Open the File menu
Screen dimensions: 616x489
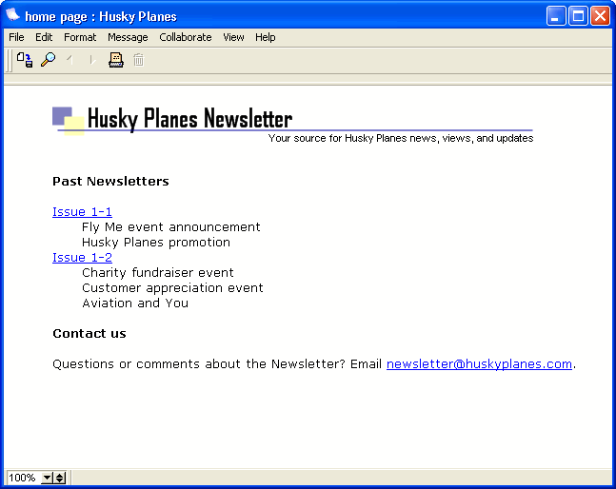16,37
